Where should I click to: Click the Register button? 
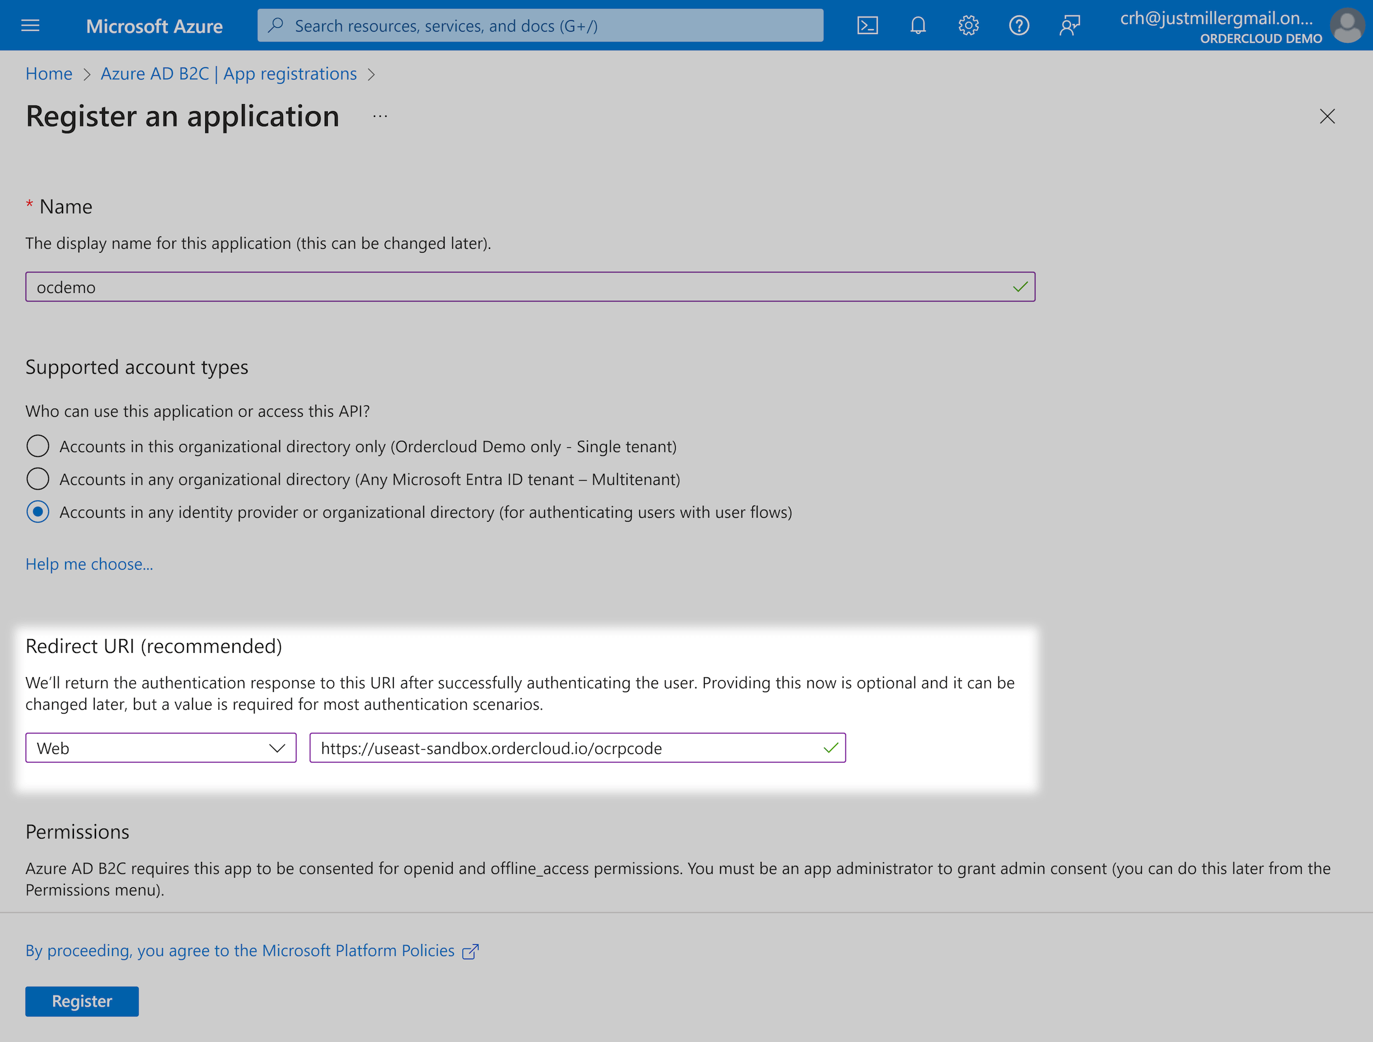pos(82,1001)
